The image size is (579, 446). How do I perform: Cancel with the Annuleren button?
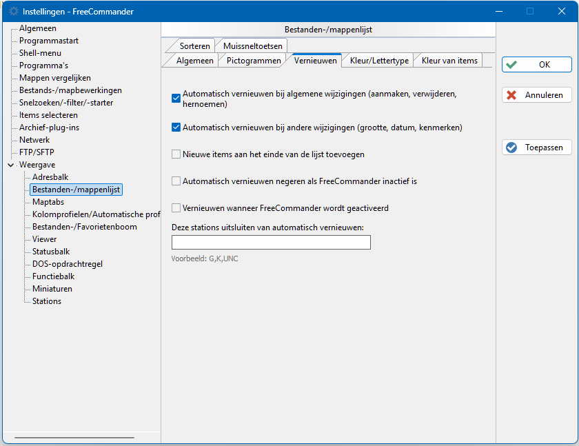[536, 95]
